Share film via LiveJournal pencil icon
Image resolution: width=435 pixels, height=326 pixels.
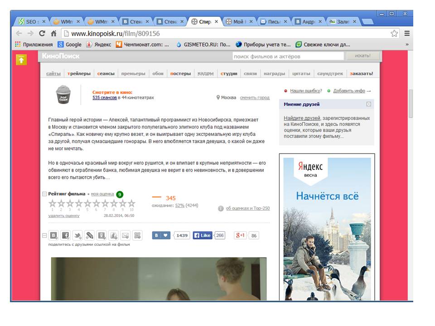pyautogui.click(x=89, y=235)
